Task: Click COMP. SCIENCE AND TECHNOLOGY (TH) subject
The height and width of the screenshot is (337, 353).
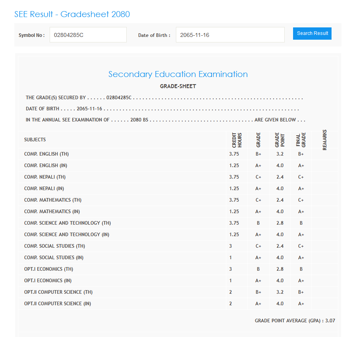Action: 67,223
